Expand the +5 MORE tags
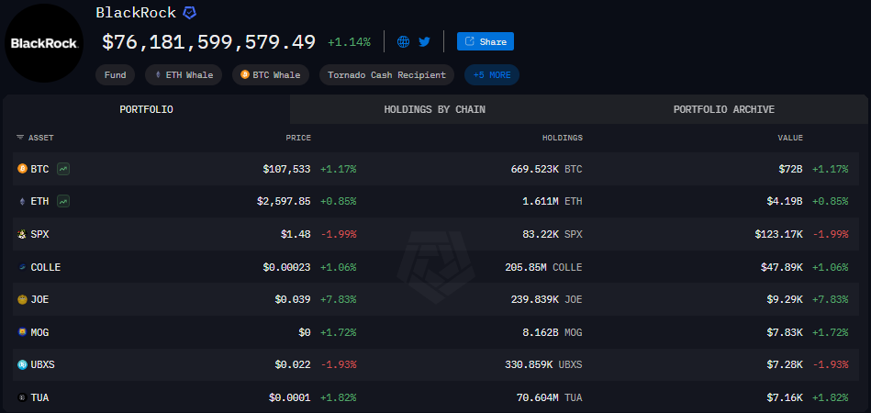 tap(492, 75)
